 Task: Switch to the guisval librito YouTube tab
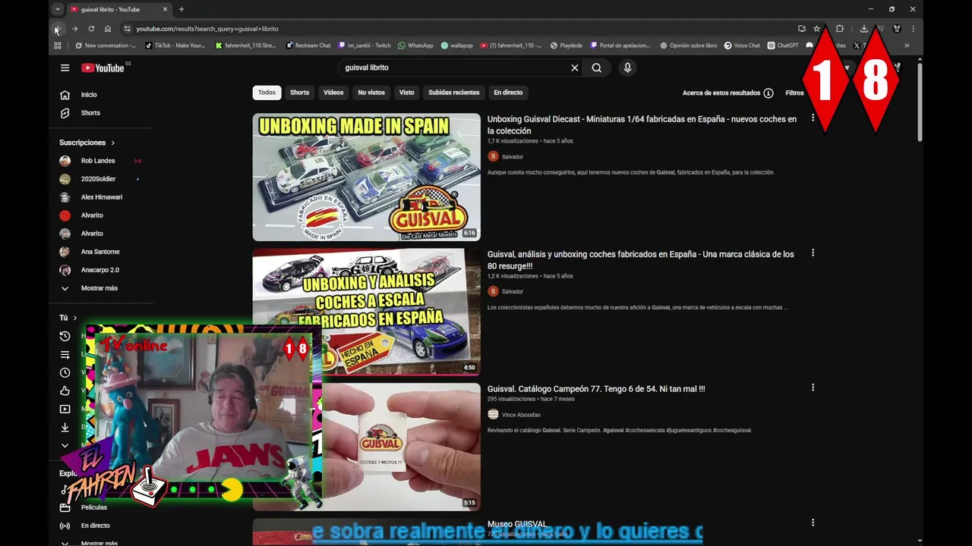[118, 9]
